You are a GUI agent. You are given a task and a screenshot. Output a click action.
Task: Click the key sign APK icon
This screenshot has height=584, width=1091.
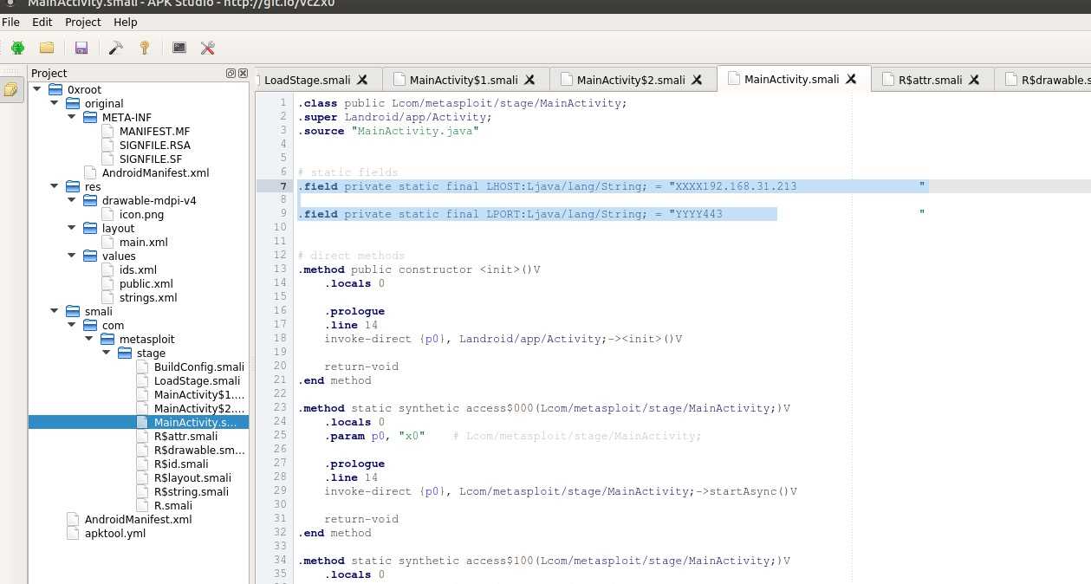[145, 48]
